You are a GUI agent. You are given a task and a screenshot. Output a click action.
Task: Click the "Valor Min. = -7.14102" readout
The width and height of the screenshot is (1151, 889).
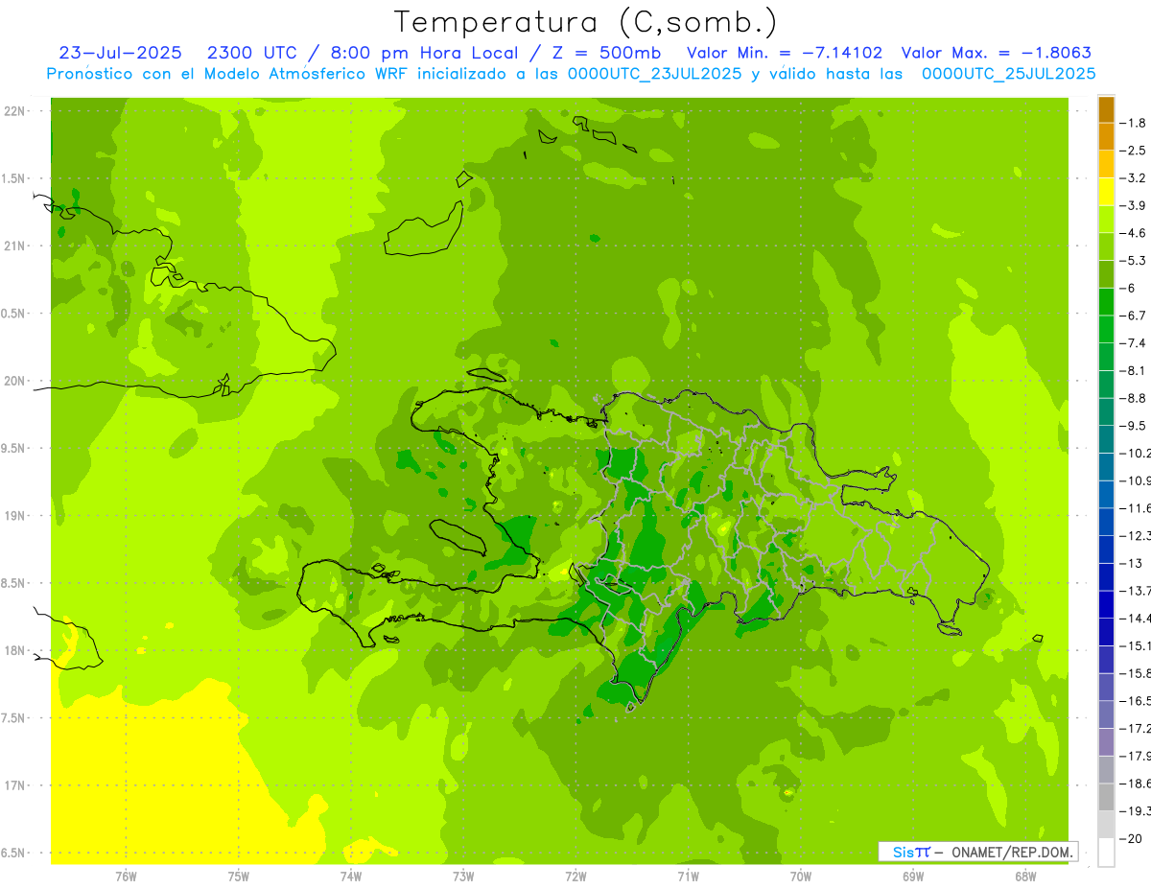click(x=786, y=53)
